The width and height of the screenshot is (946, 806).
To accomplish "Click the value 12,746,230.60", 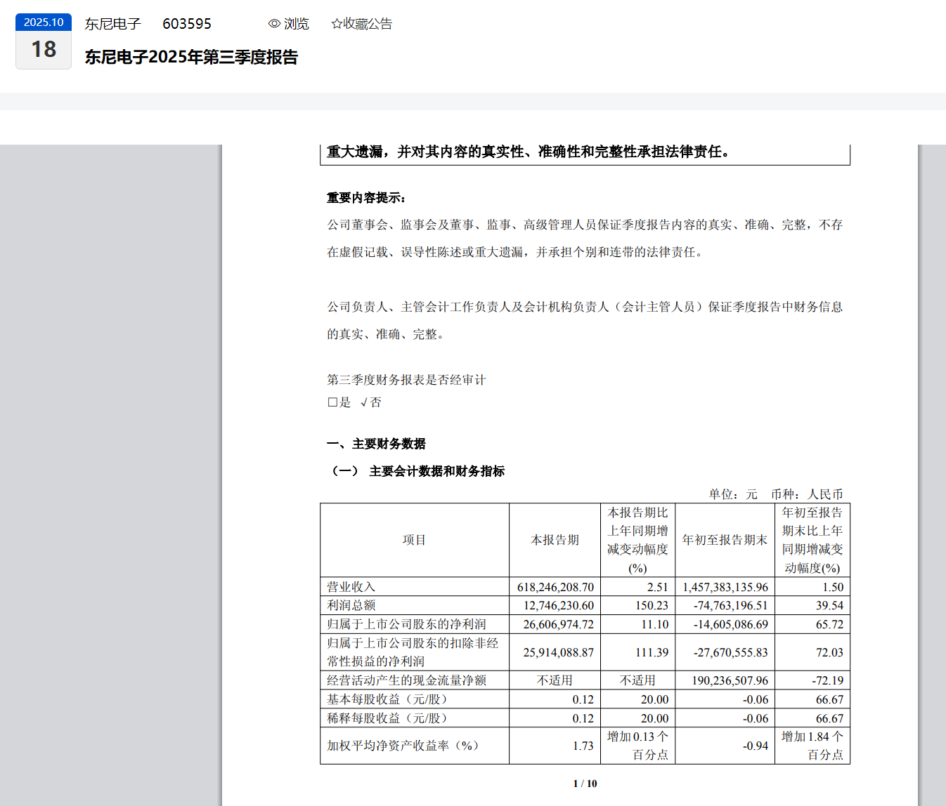I will pos(559,605).
